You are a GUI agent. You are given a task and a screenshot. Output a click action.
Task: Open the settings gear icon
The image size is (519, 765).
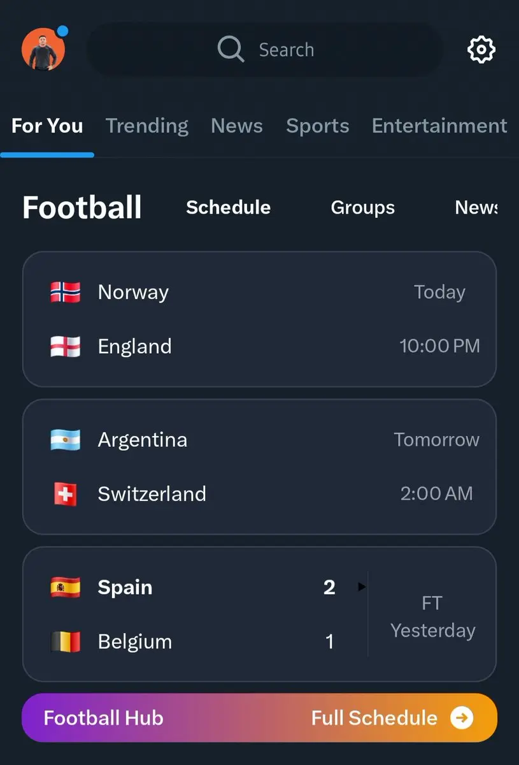coord(481,50)
